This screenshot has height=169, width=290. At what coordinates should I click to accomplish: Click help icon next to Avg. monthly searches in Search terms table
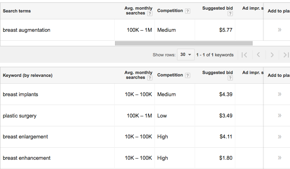tap(150, 14)
